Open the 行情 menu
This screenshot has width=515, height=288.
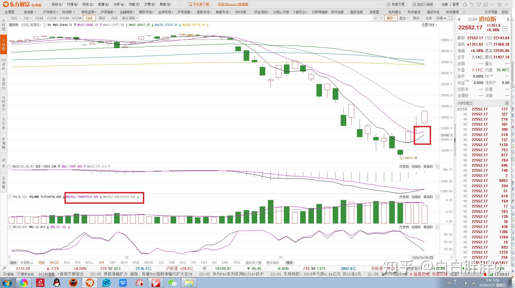pos(72,4)
